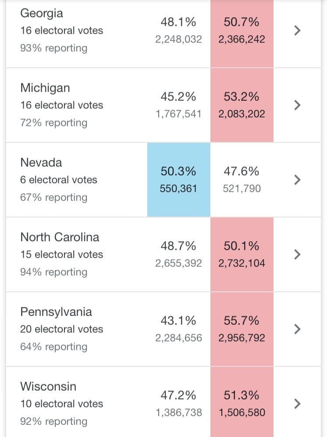Select Wisconsin's 47.2% vote figure
This screenshot has width=327, height=437.
(178, 395)
